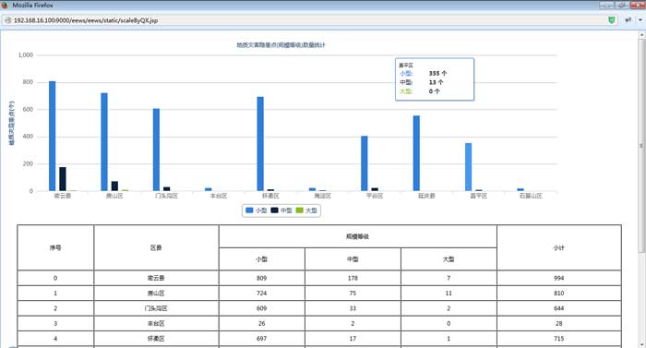Screen dimensions: 646x348
Task: Click the 小计 table column header
Action: click(559, 247)
